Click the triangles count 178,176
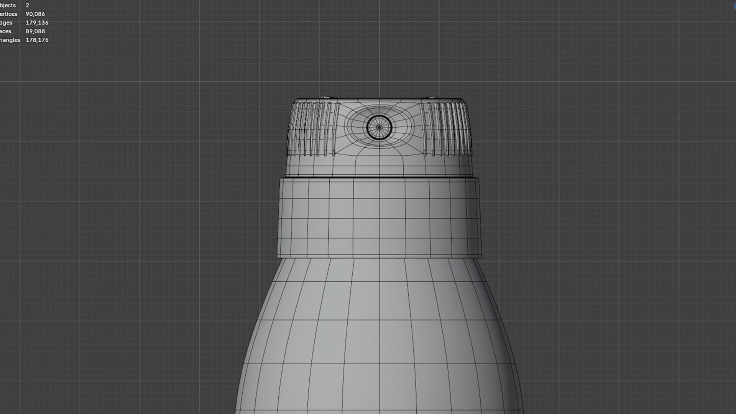Image resolution: width=736 pixels, height=414 pixels. (37, 40)
